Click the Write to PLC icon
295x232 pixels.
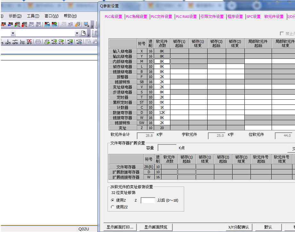coord(3,24)
